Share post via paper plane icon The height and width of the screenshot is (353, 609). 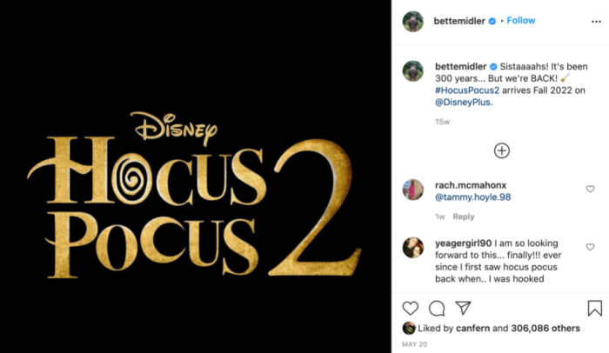[x=464, y=308]
